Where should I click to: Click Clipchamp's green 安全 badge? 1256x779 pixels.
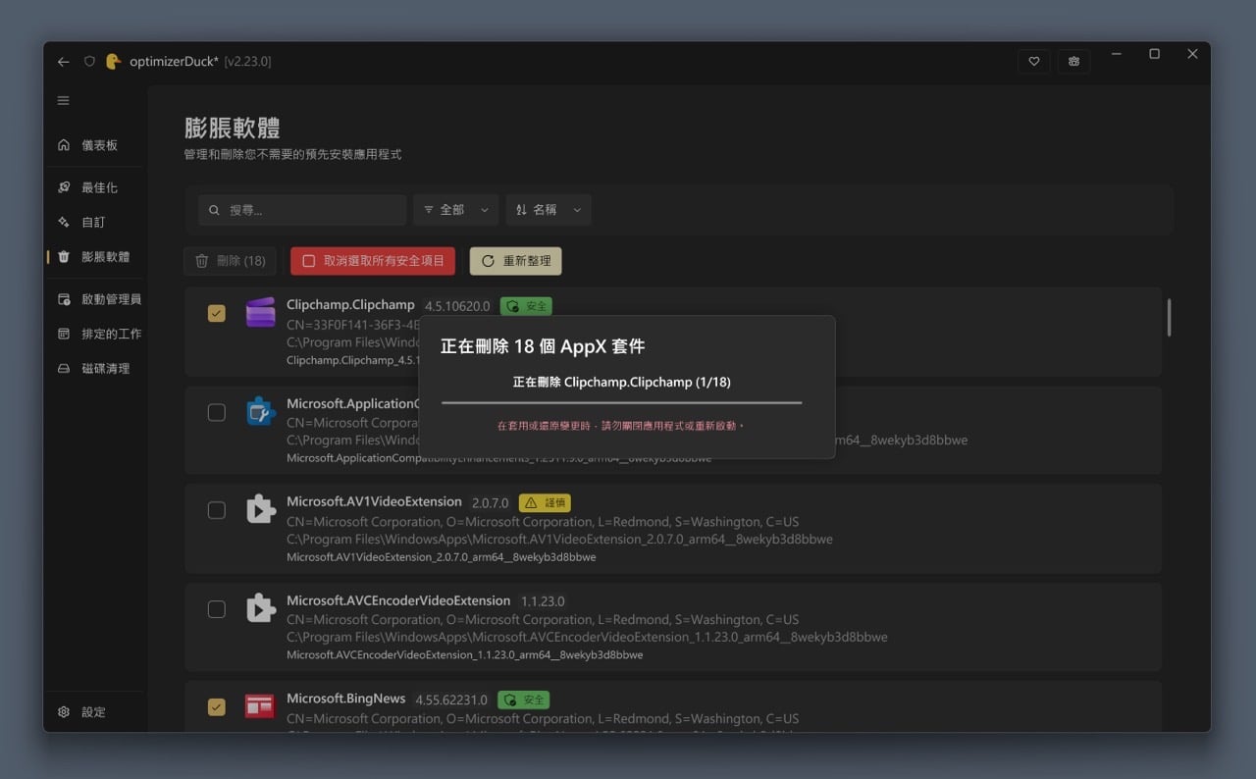(526, 306)
